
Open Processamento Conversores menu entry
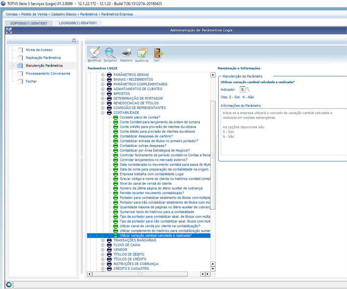click(48, 73)
